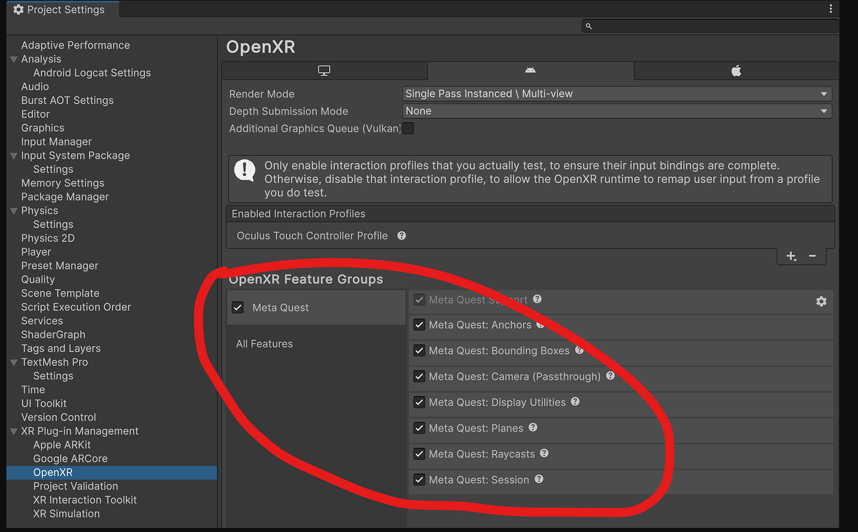Image resolution: width=858 pixels, height=532 pixels.
Task: Click the minus button under interaction profiles
Action: coord(812,255)
